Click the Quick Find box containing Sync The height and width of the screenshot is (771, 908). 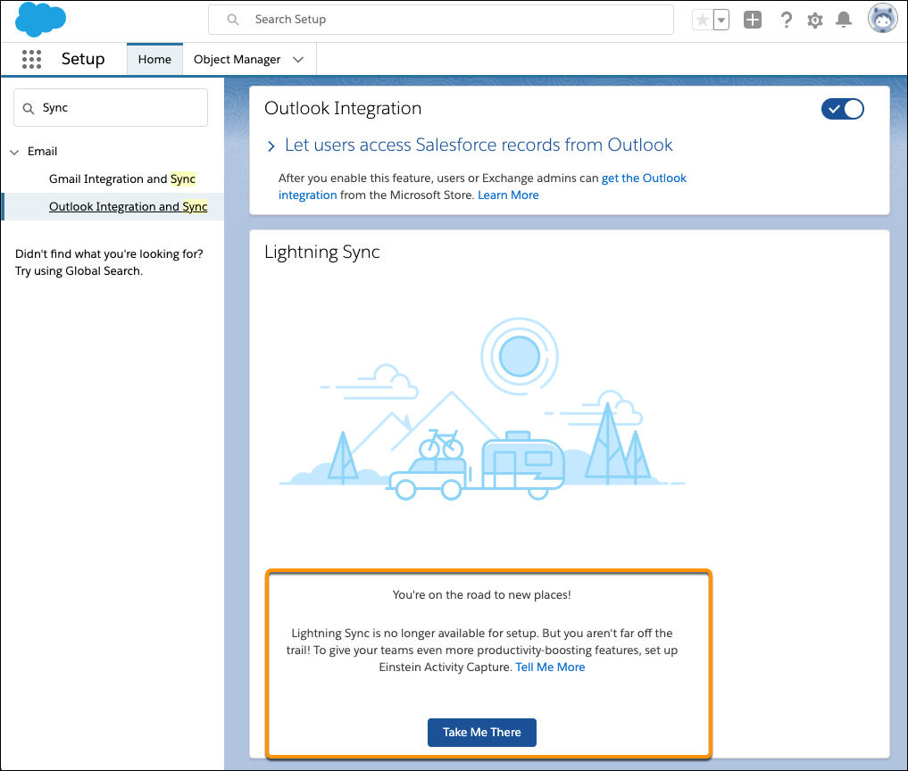tap(111, 108)
